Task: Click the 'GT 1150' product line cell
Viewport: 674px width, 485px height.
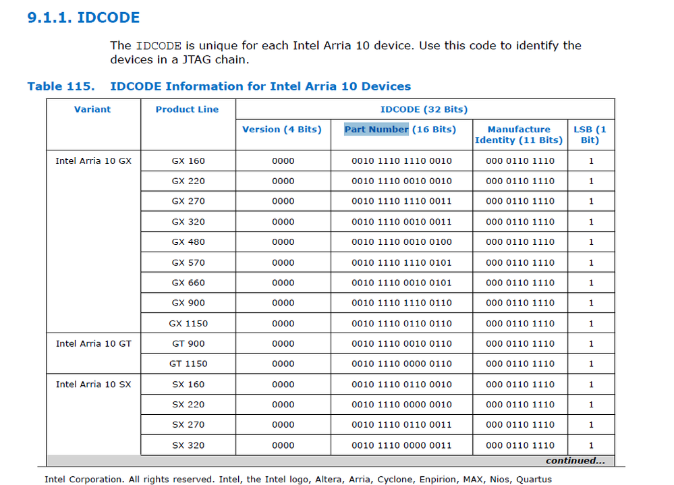Action: point(188,364)
